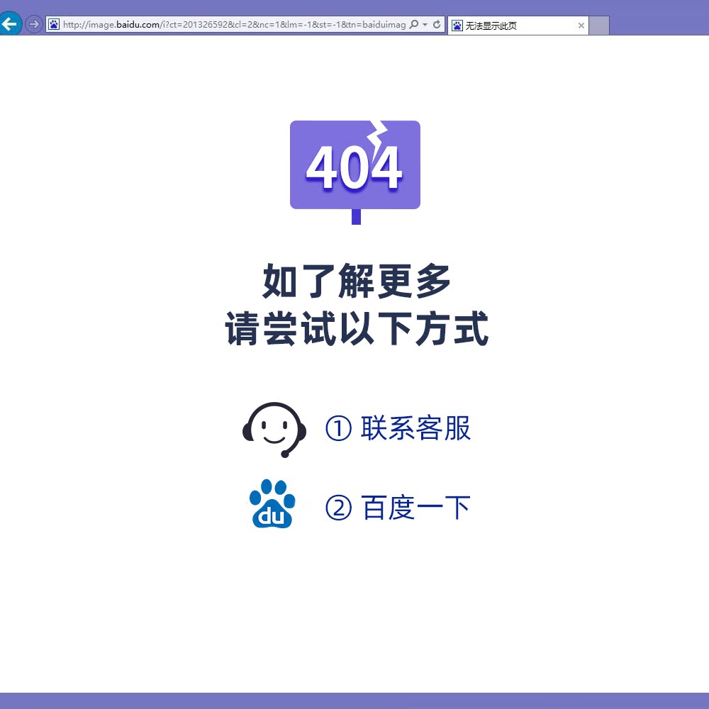Screen dimensions: 709x709
Task: Click the 如了解更多 heading text
Action: pos(357,281)
